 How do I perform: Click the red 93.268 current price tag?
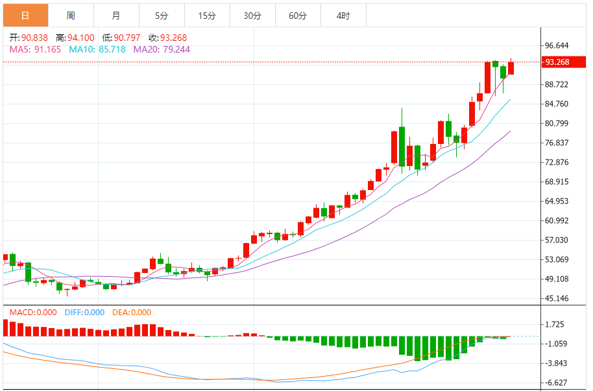point(557,62)
